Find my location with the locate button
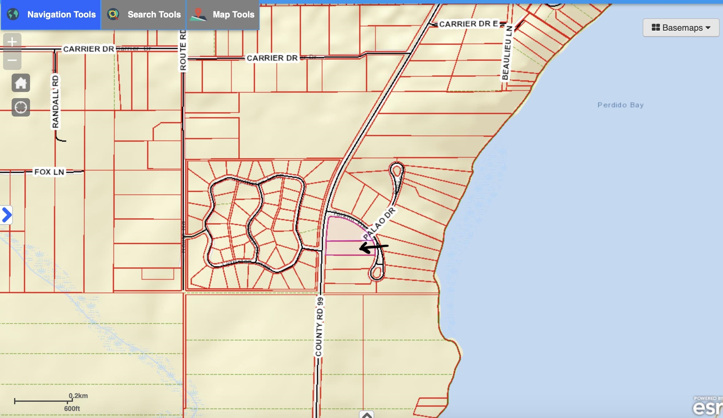Viewport: 723px width, 418px height. point(21,107)
